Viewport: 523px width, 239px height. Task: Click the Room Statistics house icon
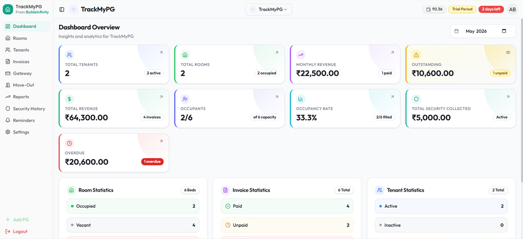tap(71, 190)
